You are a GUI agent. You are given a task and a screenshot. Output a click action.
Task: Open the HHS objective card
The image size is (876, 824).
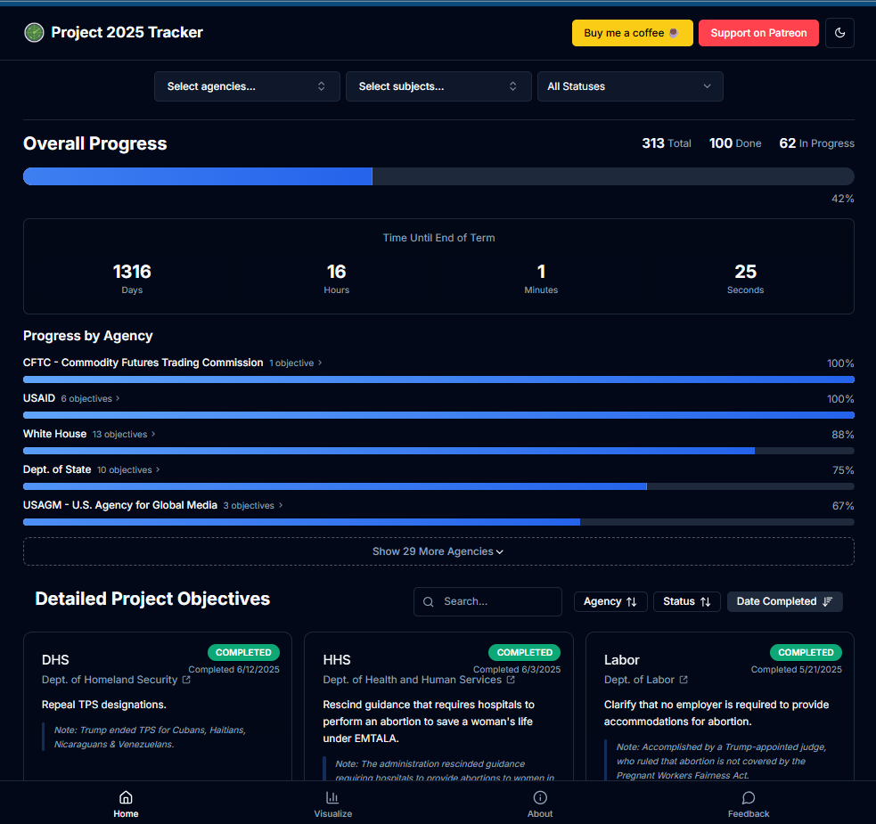(x=438, y=706)
